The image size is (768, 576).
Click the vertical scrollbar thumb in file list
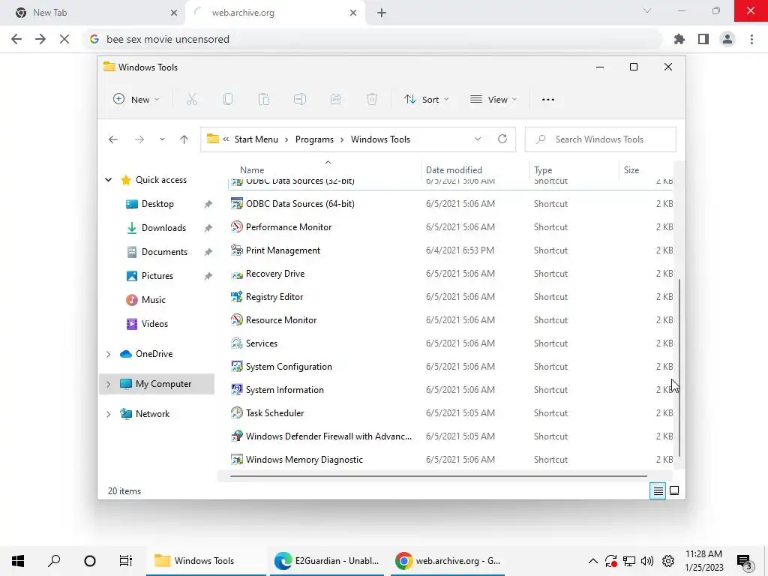[679, 367]
